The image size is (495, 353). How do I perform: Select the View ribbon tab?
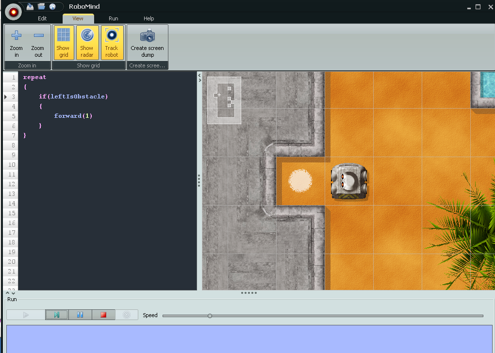[78, 18]
